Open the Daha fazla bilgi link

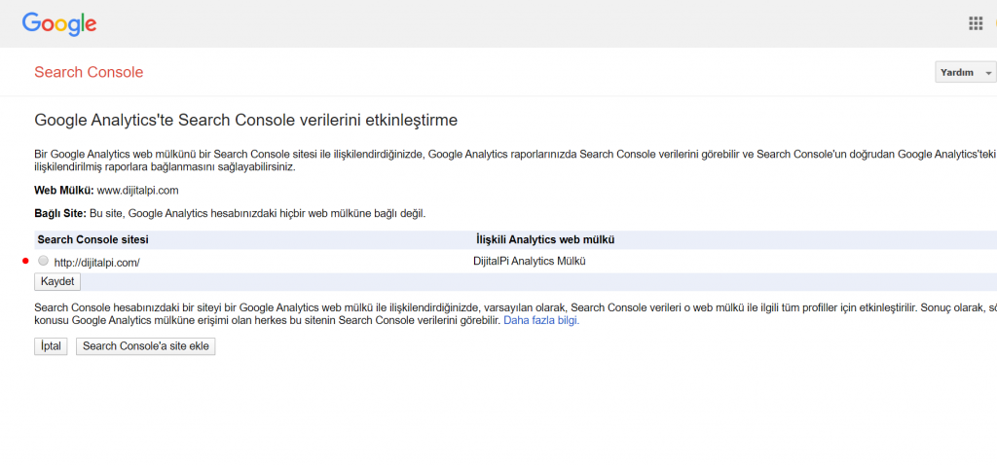[541, 320]
